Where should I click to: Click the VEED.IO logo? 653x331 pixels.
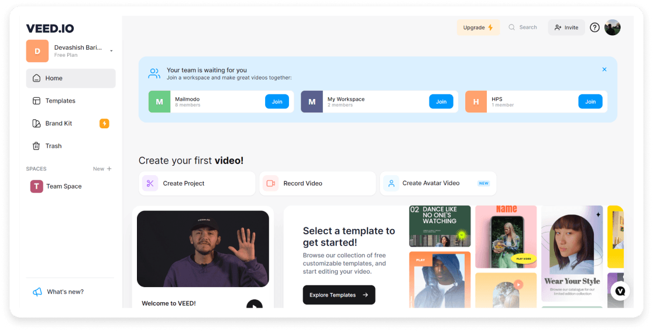coord(50,28)
